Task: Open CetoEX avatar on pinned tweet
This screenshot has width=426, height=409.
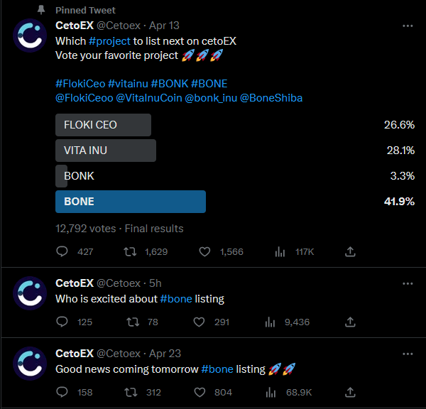Action: (x=31, y=36)
